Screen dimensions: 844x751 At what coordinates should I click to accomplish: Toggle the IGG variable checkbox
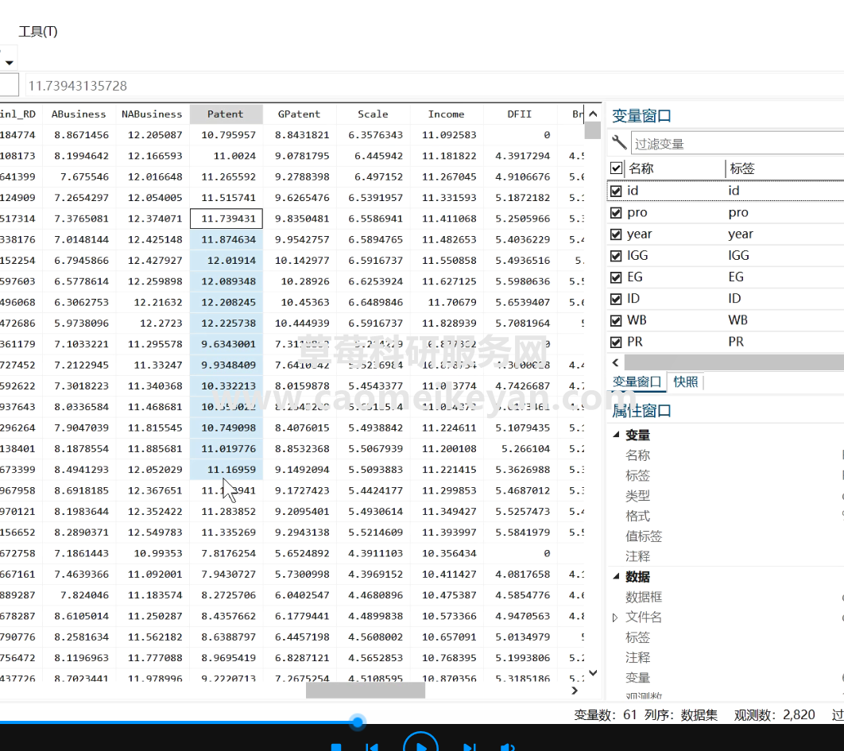tap(617, 256)
